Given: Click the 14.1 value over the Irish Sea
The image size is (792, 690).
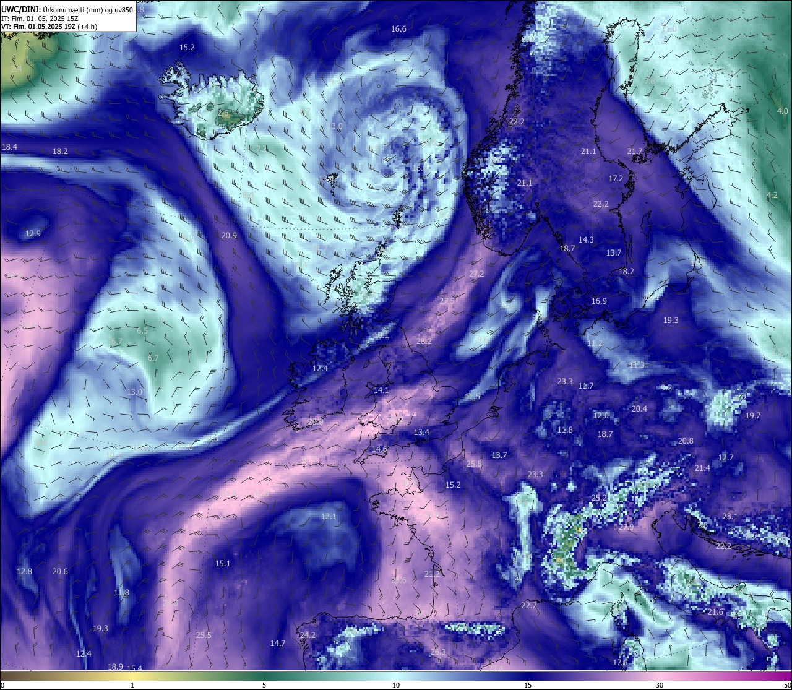Looking at the screenshot, I should click(x=381, y=390).
